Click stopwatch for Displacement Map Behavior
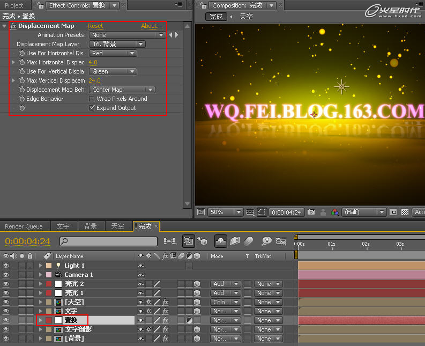The height and width of the screenshot is (346, 425). pyautogui.click(x=22, y=90)
